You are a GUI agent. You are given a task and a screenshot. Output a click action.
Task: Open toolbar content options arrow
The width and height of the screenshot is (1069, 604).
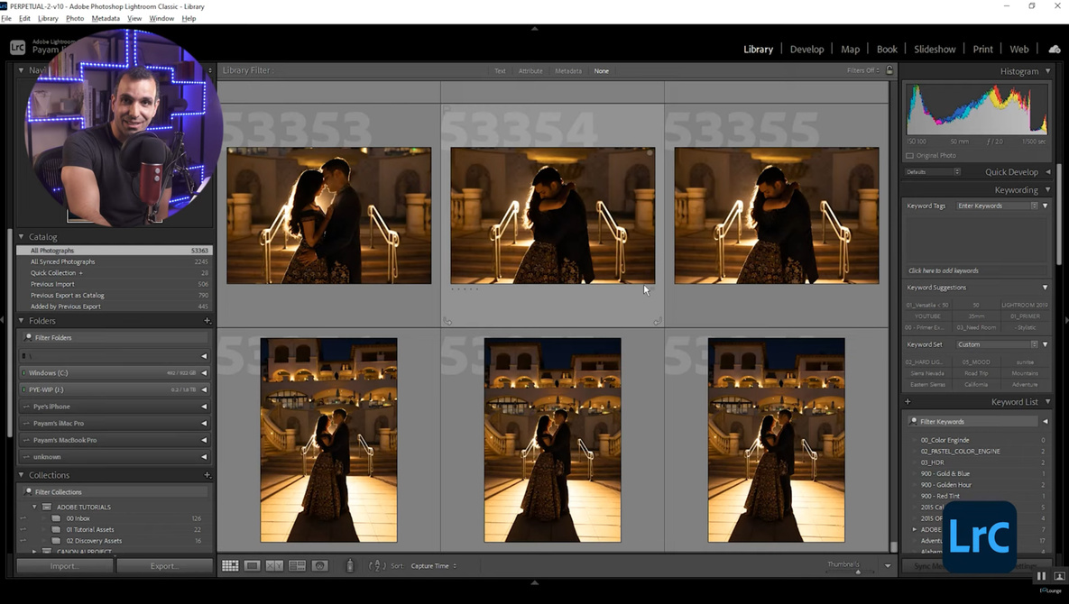[888, 566]
